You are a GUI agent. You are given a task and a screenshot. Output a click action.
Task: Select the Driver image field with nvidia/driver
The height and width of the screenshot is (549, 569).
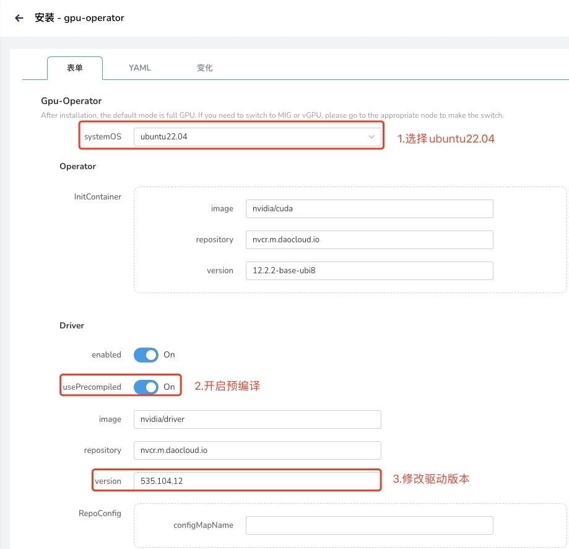(x=257, y=419)
